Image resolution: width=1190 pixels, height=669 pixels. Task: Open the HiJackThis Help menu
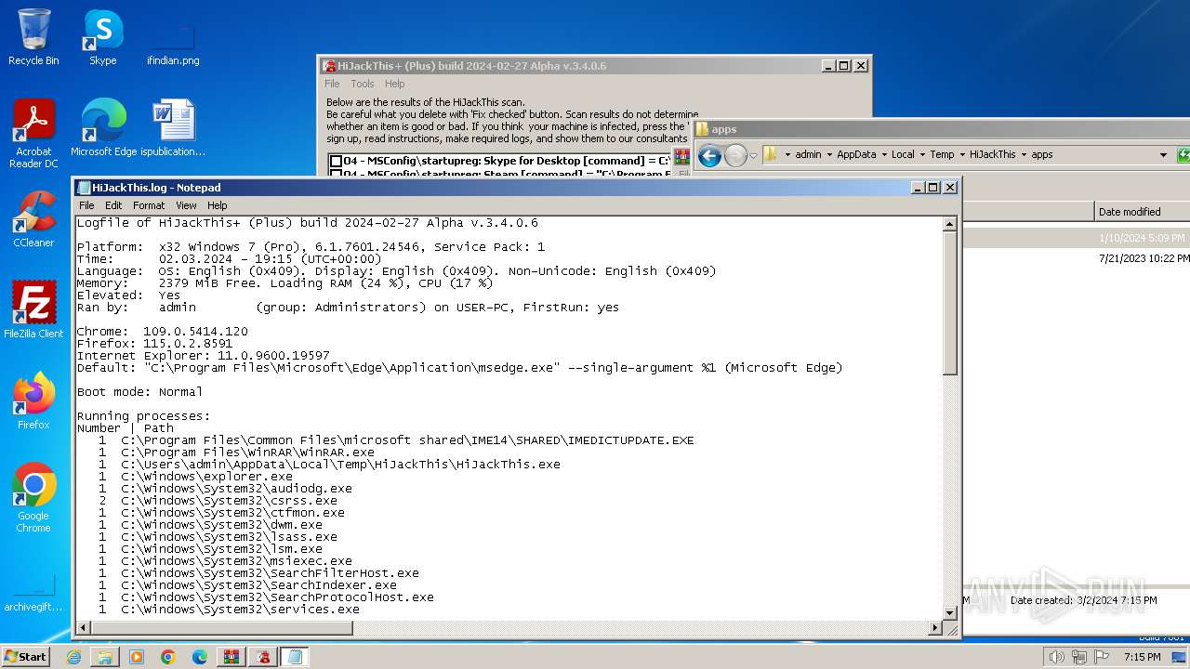pyautogui.click(x=395, y=84)
